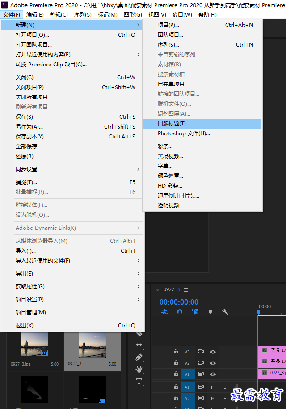Click 捕捉(T)... menu item
Viewport: 286px width, 409px height.
(x=71, y=182)
